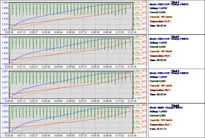Click the Slot3 chart plot area
The width and height of the screenshot is (205, 138).
(x=71, y=85)
